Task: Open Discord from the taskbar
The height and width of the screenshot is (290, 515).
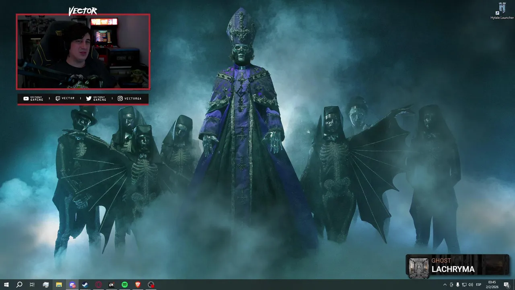Action: 72,285
